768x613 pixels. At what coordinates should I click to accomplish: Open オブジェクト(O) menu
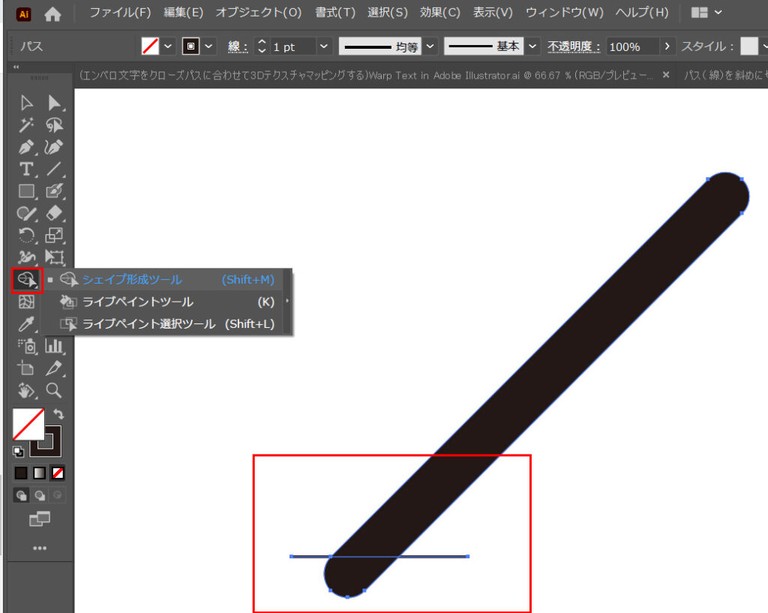(259, 13)
